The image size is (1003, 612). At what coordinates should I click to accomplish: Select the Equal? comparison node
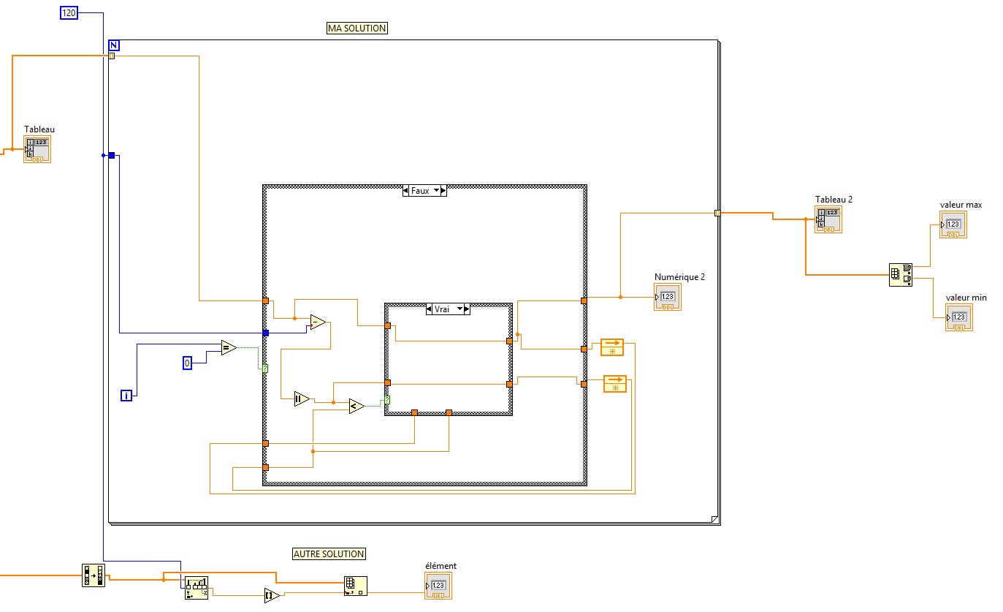point(229,347)
